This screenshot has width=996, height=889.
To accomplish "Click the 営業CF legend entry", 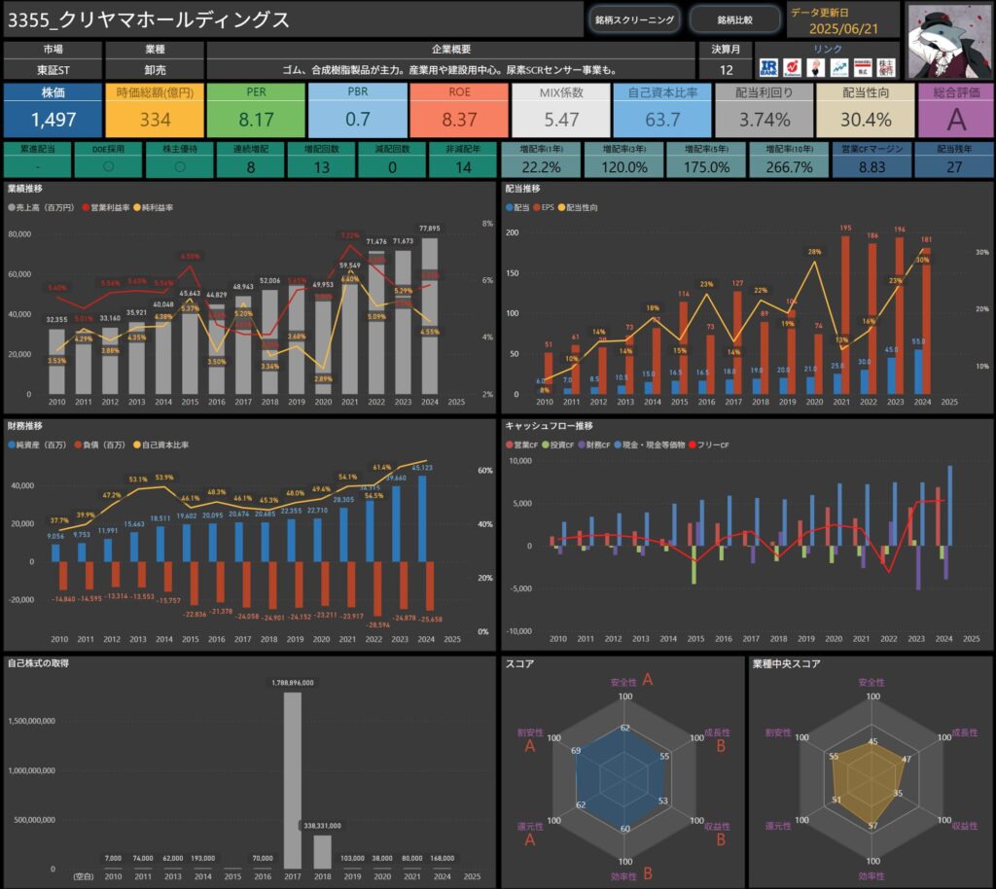I will 521,445.
